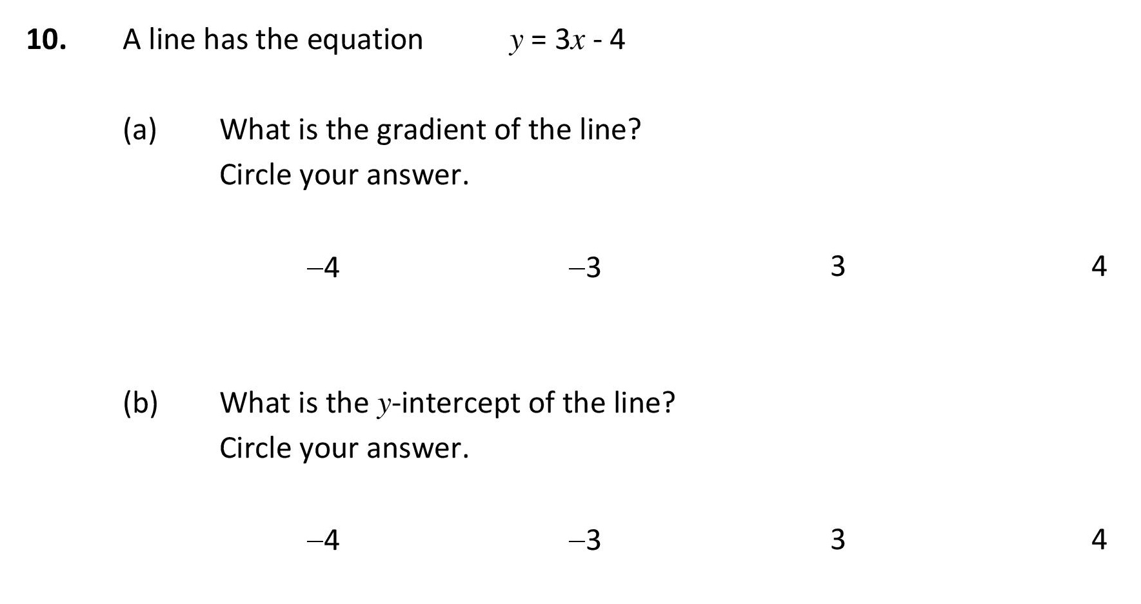Viewport: 1141px width, 604px height.
Task: Select answer −4 for the gradient question
Action: tap(323, 266)
